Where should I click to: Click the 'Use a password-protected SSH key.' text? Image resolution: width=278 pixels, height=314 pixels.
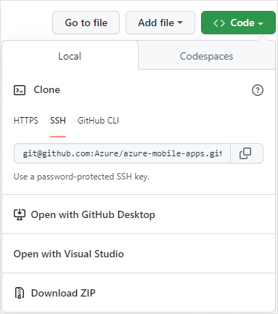coord(81,177)
